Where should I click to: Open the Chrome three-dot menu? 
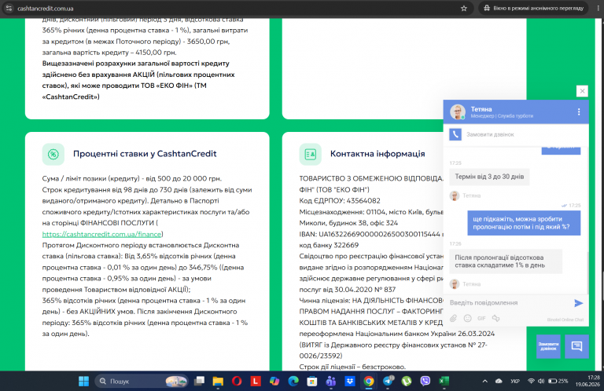[598, 8]
